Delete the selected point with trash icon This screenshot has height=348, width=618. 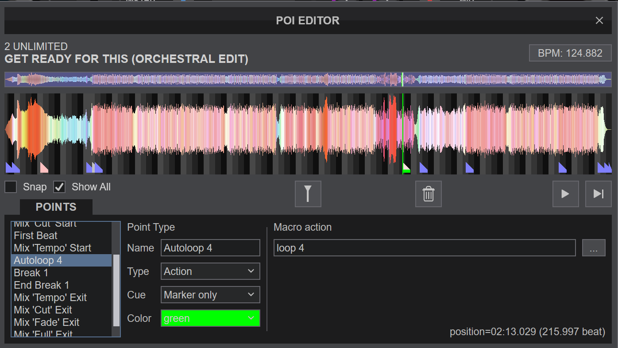tap(428, 194)
